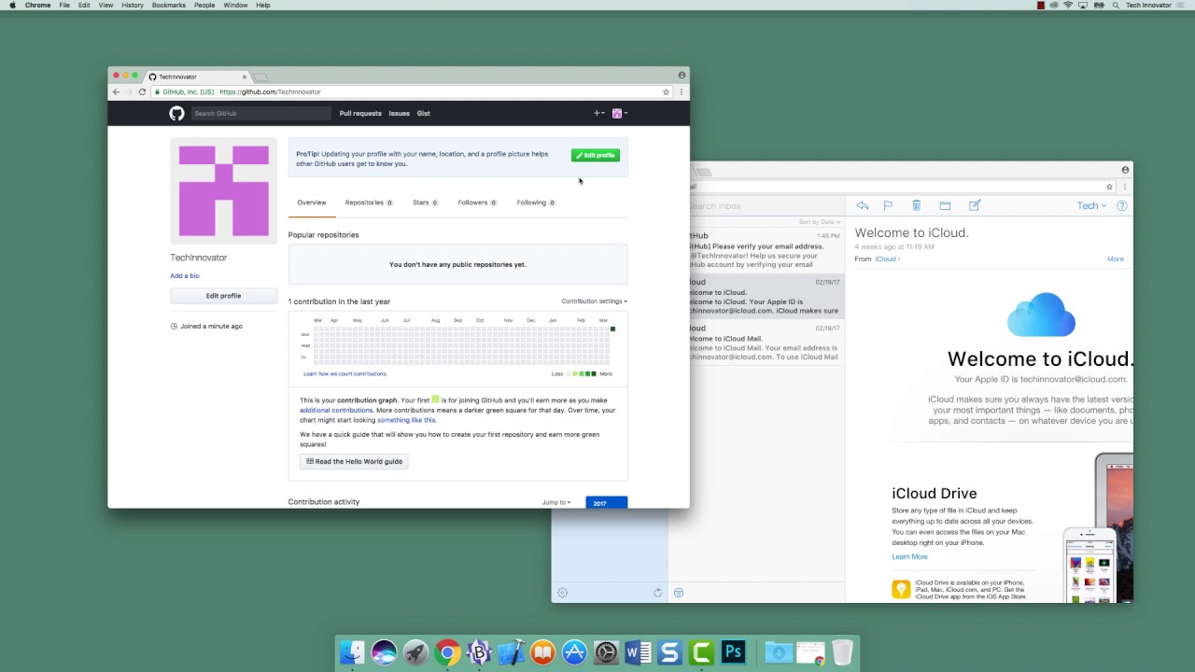Screen dimensions: 1195x672
Task: Bookmark the GitHub page with the star icon
Action: 666,91
